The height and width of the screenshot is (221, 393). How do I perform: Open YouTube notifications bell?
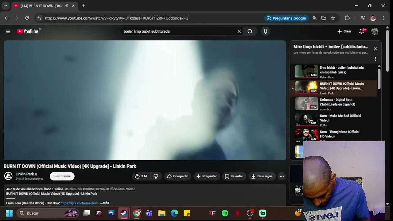pos(362,31)
